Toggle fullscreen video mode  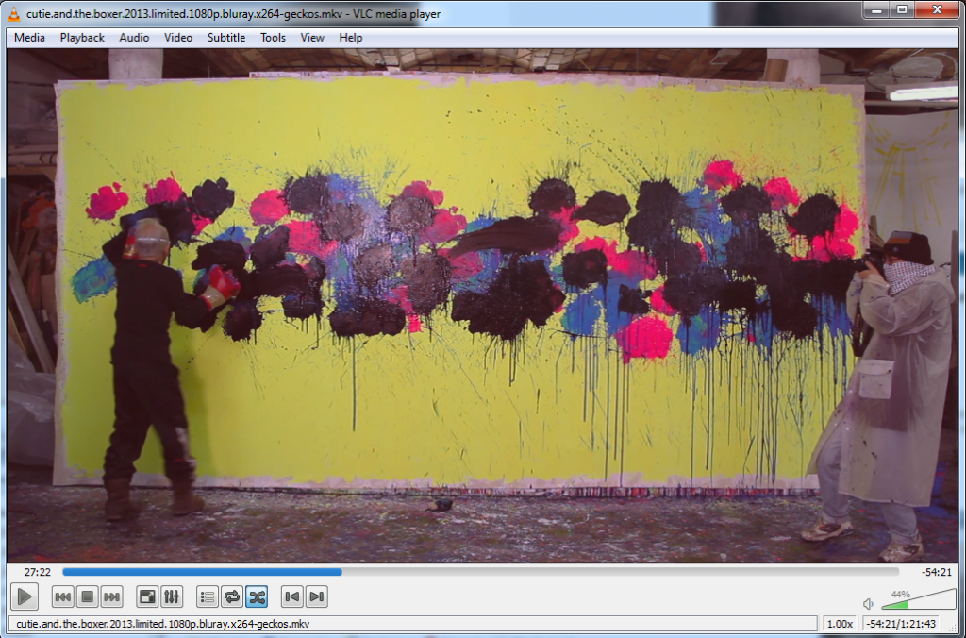[x=147, y=596]
